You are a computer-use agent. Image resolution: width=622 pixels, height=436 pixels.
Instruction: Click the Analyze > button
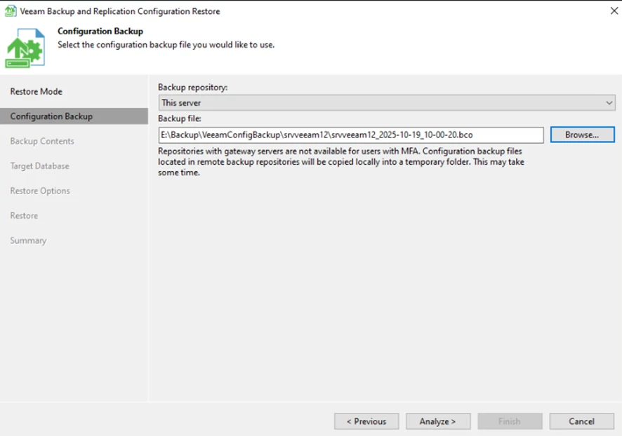pyautogui.click(x=438, y=421)
